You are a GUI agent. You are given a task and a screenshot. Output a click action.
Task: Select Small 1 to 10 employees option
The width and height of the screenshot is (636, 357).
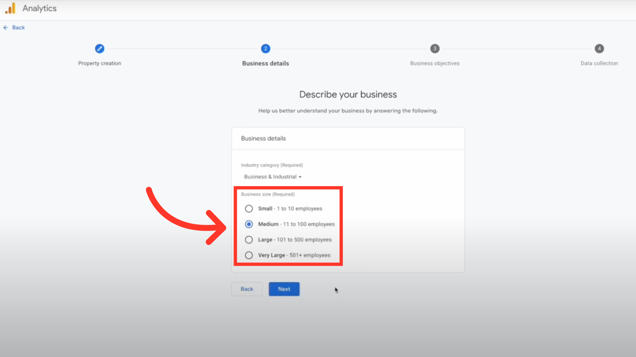pos(249,209)
